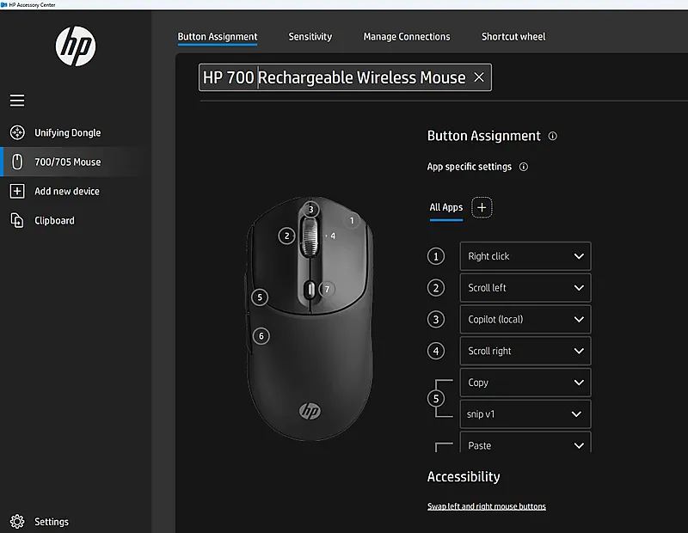This screenshot has width=688, height=533.
Task: Click info icon beside Button Assignment heading
Action: pos(552,137)
